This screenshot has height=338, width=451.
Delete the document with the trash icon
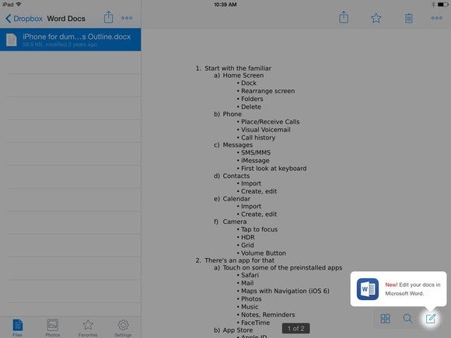point(408,18)
